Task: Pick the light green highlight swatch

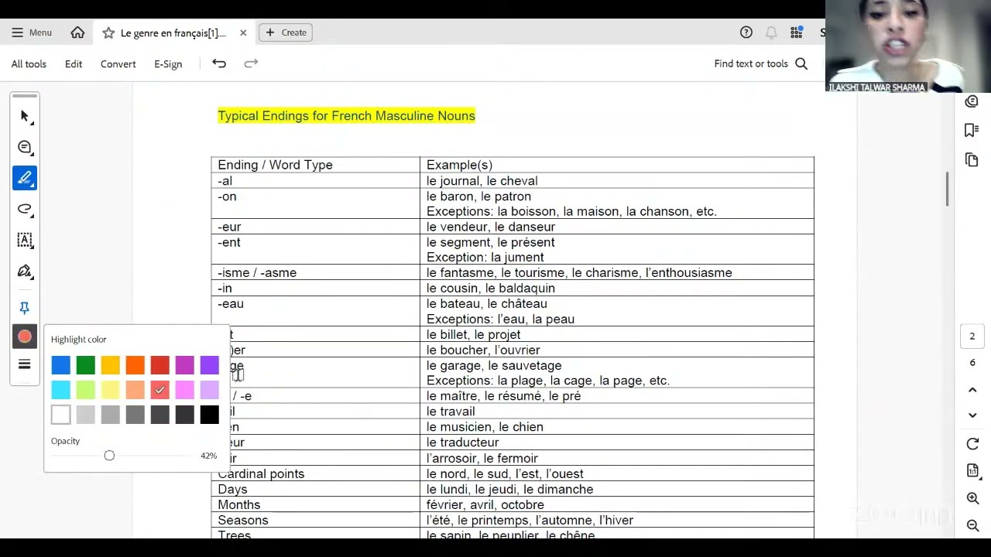Action: [86, 390]
